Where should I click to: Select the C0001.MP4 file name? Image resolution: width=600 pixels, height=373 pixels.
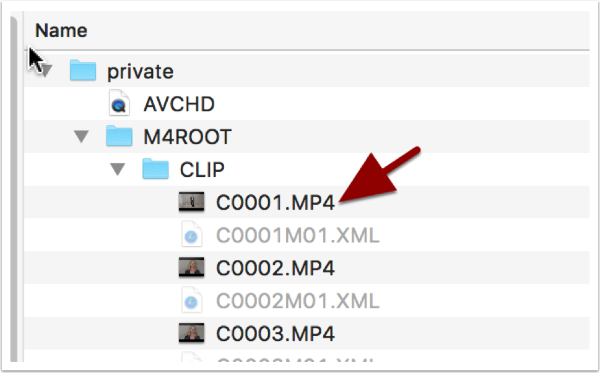pyautogui.click(x=276, y=202)
